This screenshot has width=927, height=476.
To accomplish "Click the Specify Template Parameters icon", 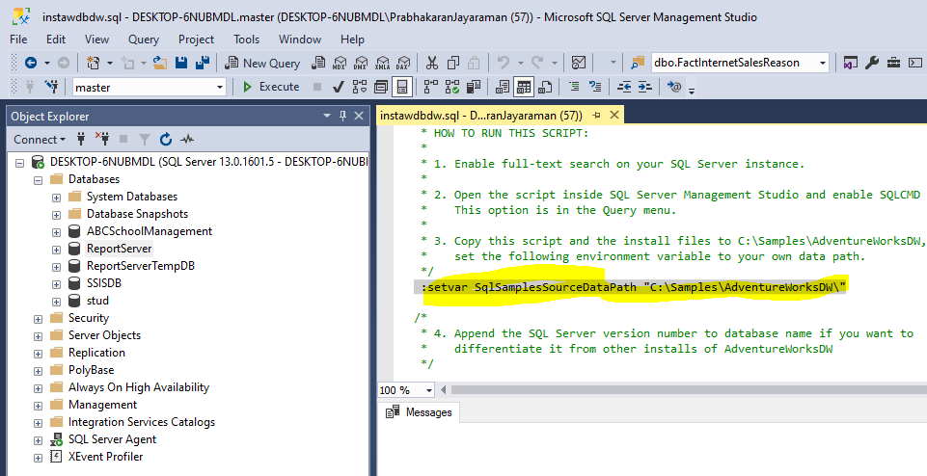I will point(674,88).
